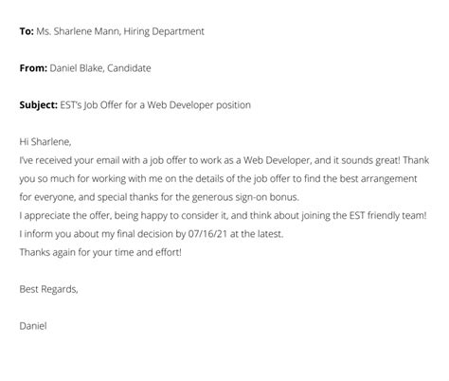449x381 pixels.
Task: Click the line 'Thanks again for your time and effort!'
Action: (100, 252)
